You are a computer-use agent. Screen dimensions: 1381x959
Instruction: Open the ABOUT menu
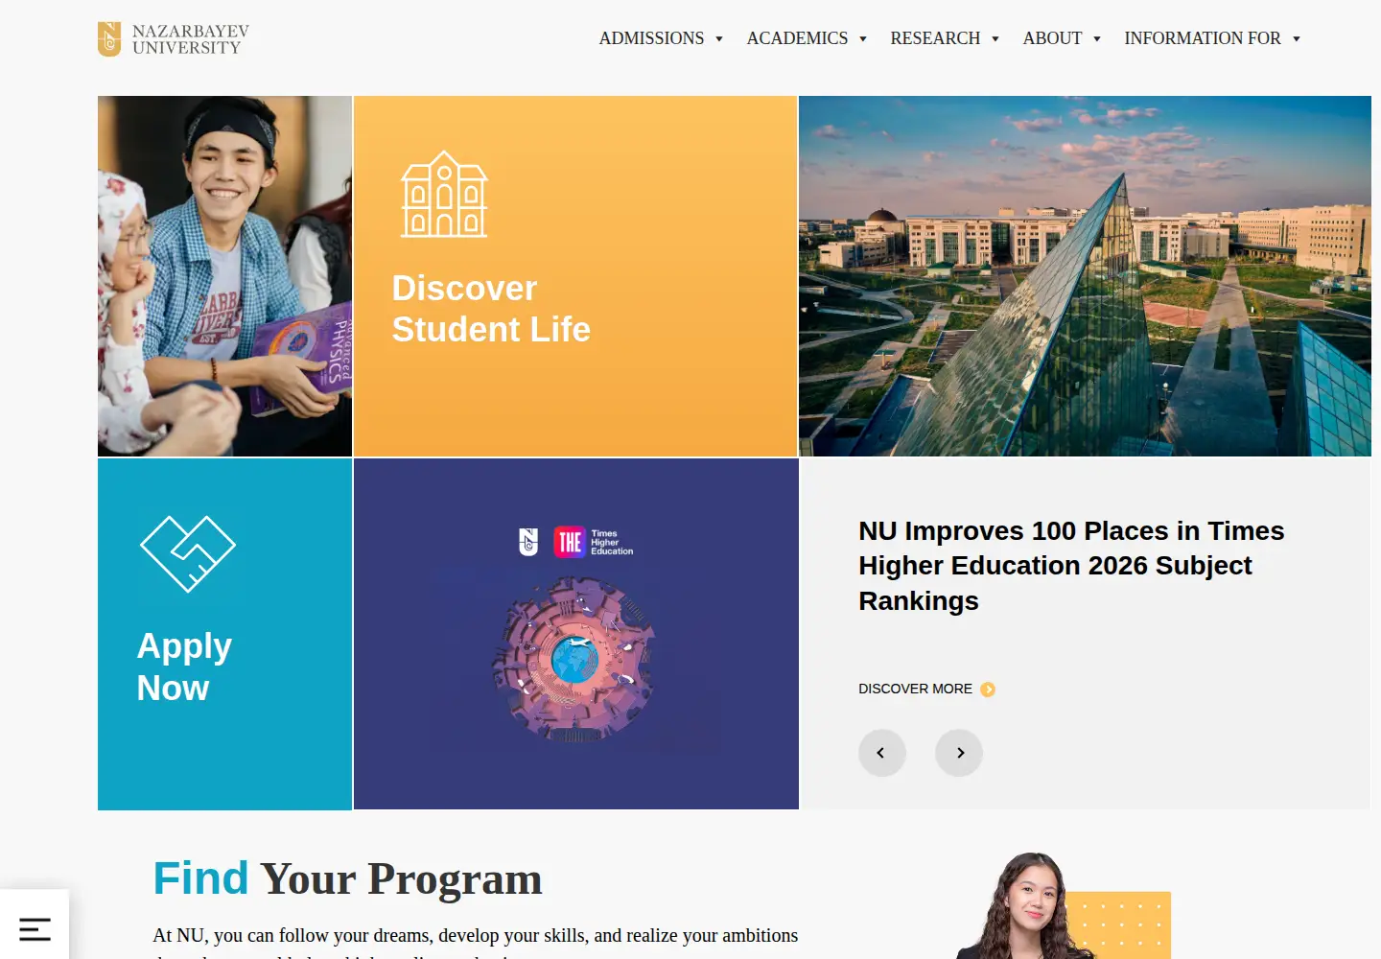[x=1052, y=38]
